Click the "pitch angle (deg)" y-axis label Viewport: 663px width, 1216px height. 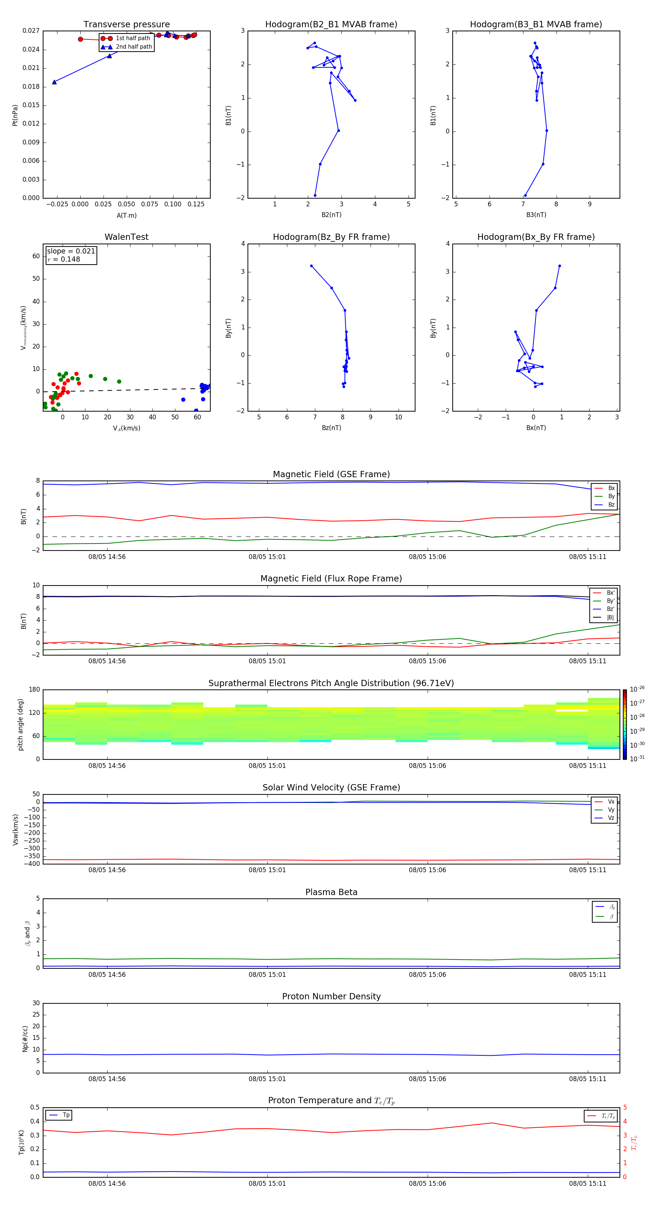click(x=20, y=724)
